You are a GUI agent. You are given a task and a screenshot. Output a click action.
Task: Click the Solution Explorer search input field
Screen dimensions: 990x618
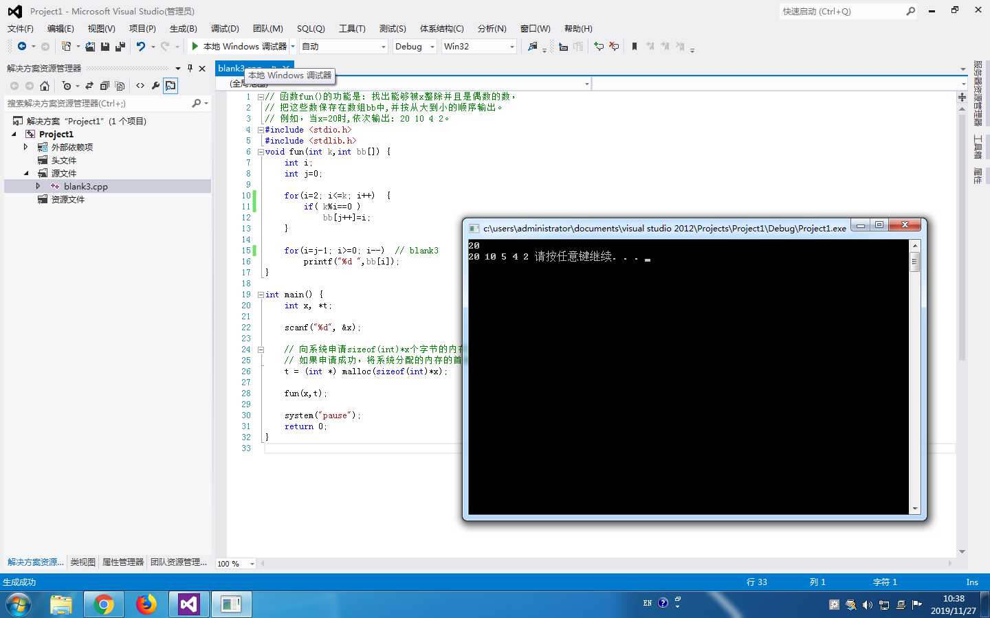tap(98, 103)
